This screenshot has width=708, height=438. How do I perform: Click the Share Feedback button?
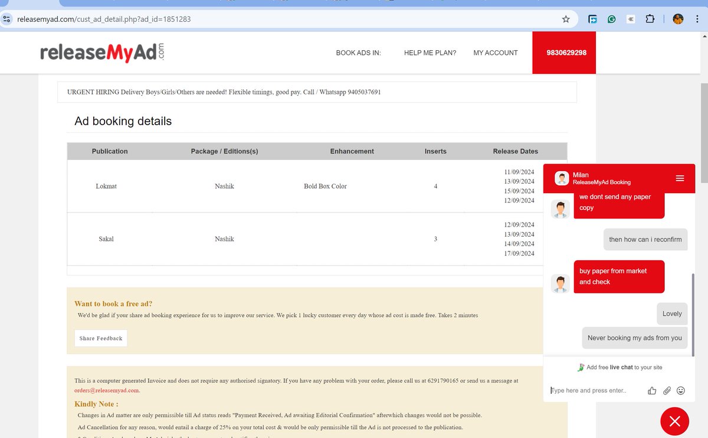101,338
